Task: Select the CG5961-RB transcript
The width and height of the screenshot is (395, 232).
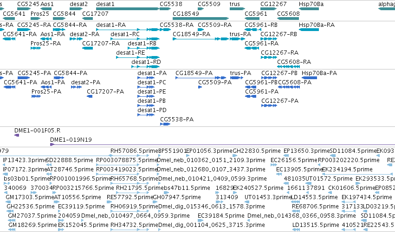Action: (261, 25)
